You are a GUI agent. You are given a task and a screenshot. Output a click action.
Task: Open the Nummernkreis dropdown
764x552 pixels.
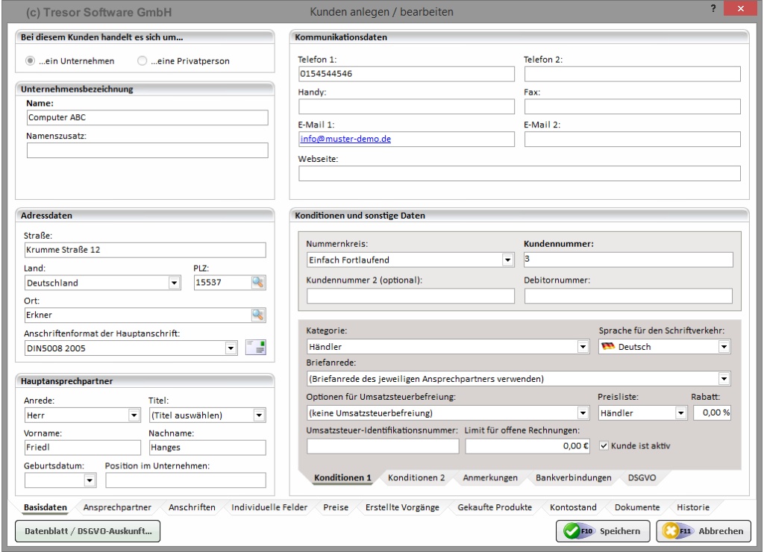click(508, 260)
